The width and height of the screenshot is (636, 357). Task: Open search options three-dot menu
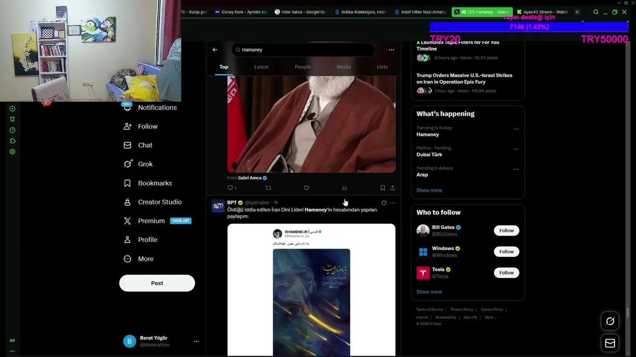coord(392,50)
